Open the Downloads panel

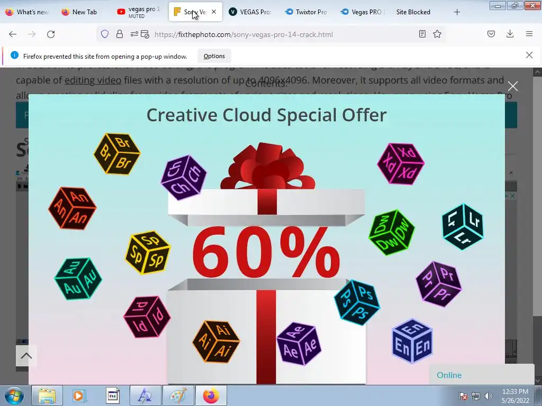[510, 34]
